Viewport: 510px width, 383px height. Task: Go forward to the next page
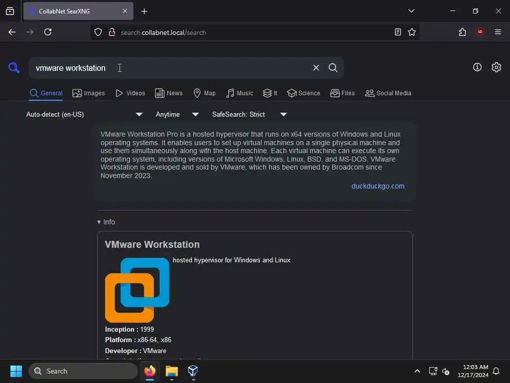[29, 32]
